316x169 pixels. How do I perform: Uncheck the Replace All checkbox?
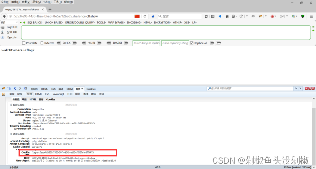click(192, 43)
